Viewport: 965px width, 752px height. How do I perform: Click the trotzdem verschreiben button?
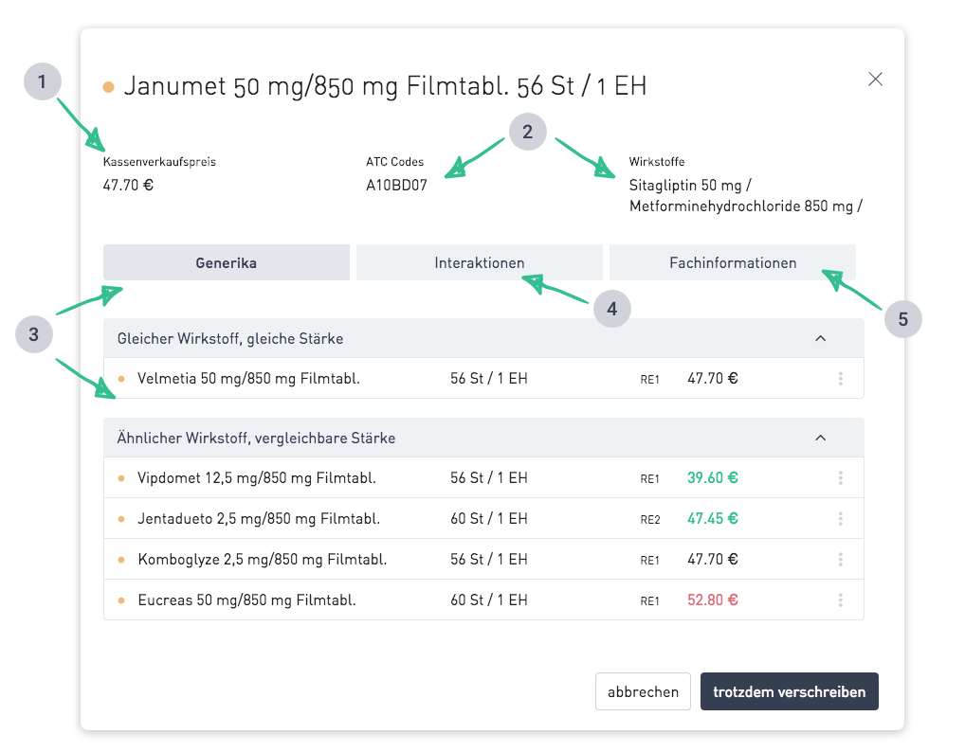[x=790, y=691]
